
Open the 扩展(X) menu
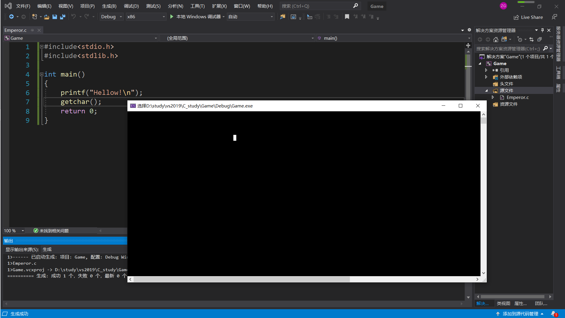click(x=219, y=6)
